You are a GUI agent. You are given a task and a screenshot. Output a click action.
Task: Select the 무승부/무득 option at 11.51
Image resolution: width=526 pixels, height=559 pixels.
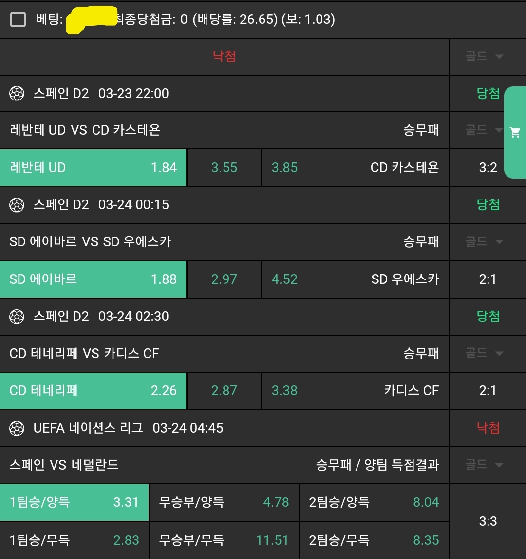[x=224, y=540]
